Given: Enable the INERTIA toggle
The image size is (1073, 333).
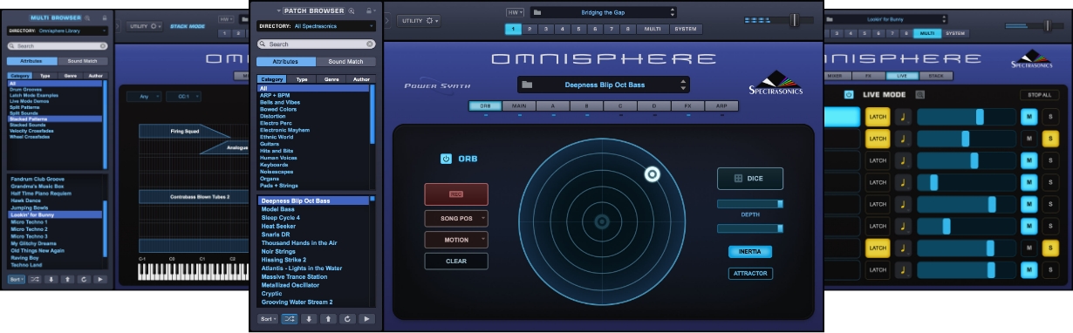Looking at the screenshot, I should click(750, 252).
